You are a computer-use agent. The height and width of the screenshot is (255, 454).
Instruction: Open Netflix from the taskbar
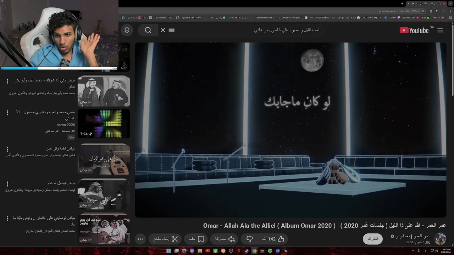[x=239, y=251]
